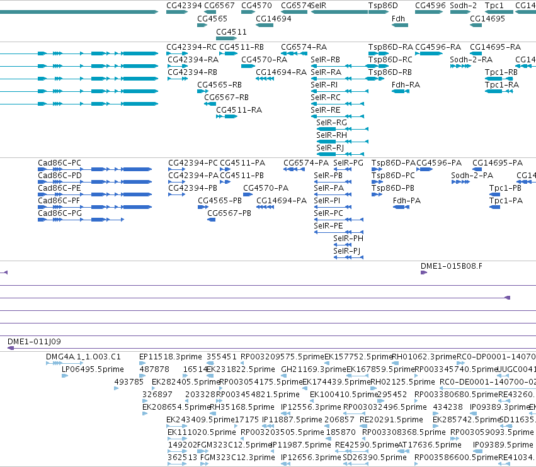536x467 pixels.
Task: Click the Sodh-2 gene label
Action: pos(463,6)
